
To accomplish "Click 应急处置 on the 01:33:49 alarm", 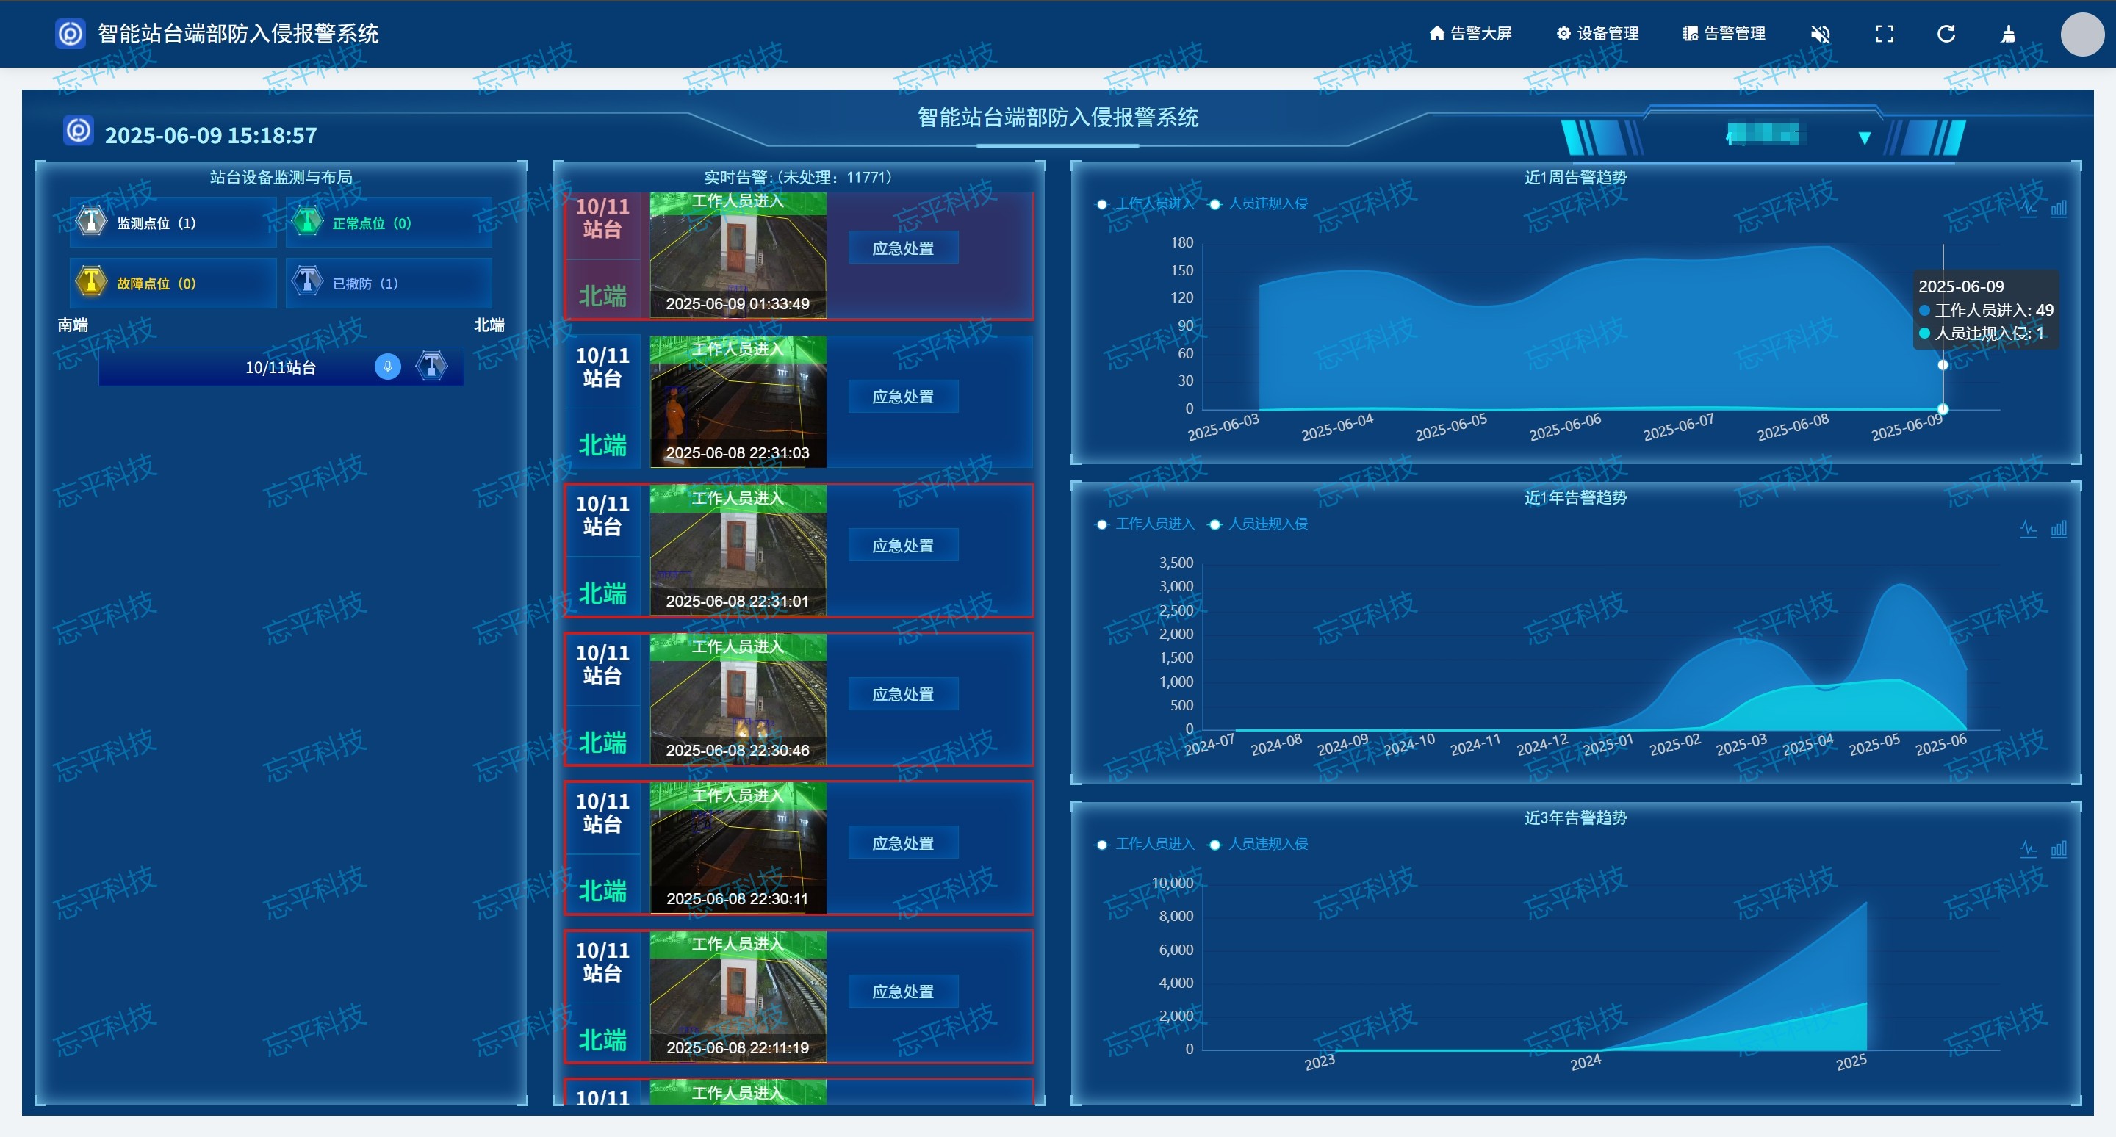I will point(902,246).
